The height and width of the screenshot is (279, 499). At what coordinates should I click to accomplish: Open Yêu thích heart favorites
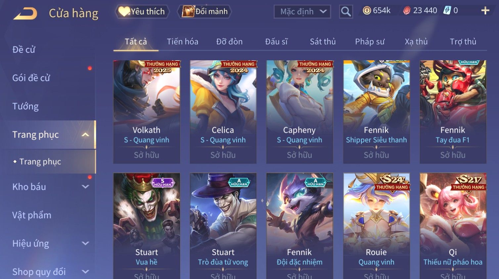tap(142, 12)
